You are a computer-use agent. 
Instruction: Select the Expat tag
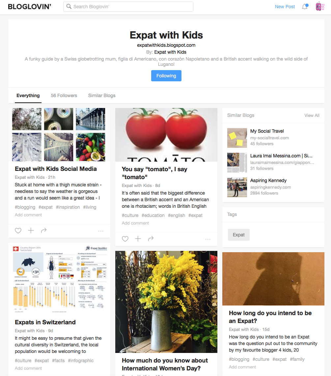coord(239,235)
